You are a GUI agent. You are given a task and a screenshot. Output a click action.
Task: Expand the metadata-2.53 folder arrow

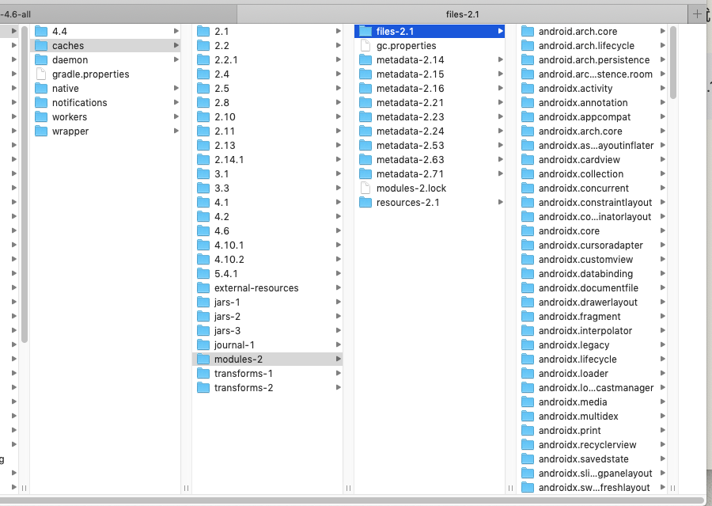pos(501,145)
